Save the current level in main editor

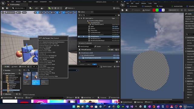click(3, 8)
